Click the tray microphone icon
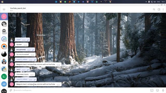The image size is (166, 93). pyautogui.click(x=149, y=2)
